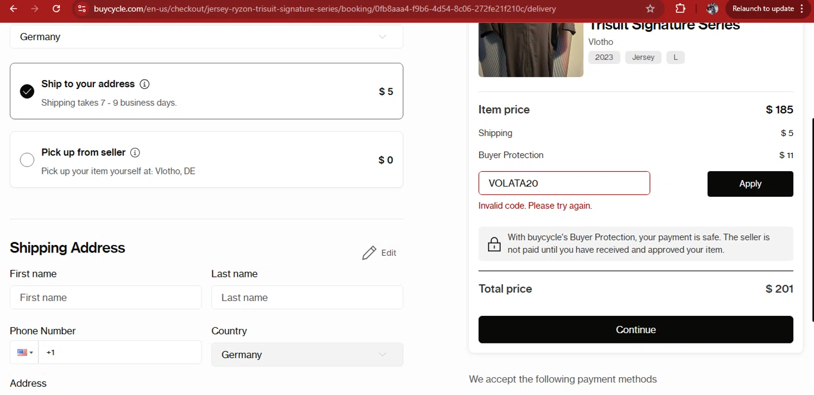Click the buycycle checkout URL

(325, 9)
